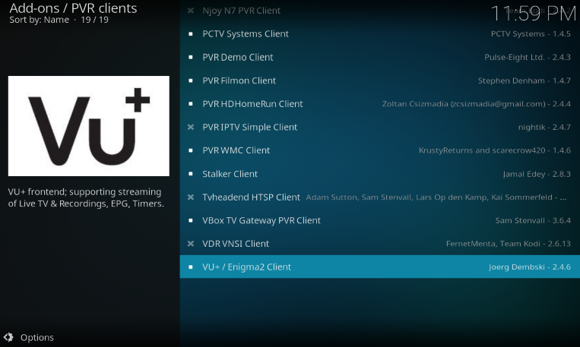The width and height of the screenshot is (580, 347).
Task: Open Njoy N7 PVR Client add-on
Action: [380, 11]
